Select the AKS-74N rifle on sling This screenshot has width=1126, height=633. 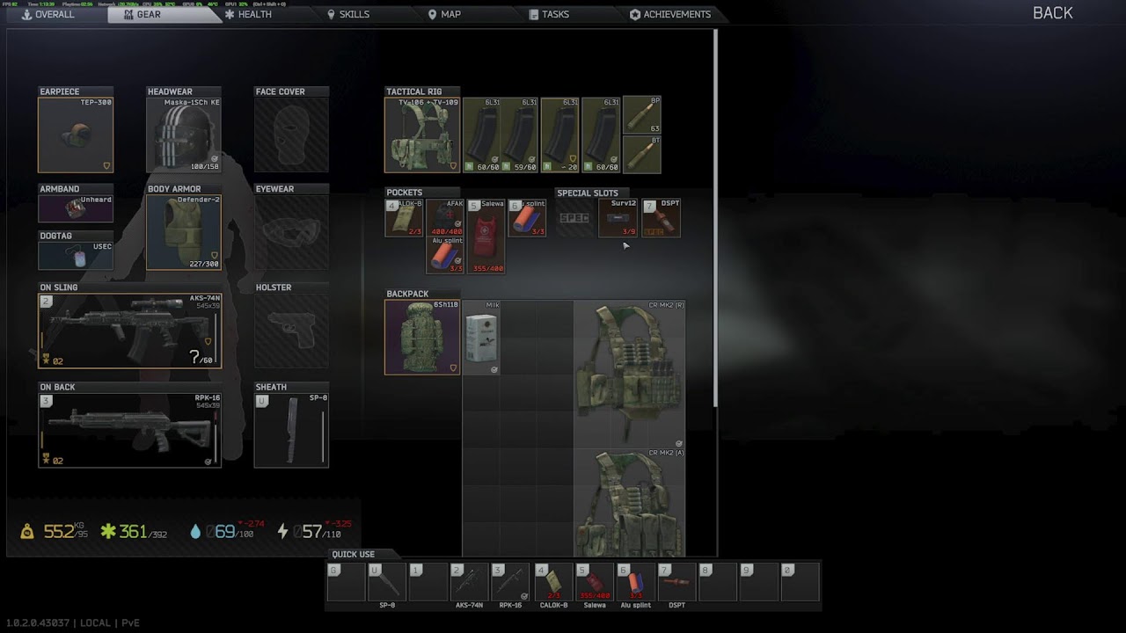[x=130, y=331]
